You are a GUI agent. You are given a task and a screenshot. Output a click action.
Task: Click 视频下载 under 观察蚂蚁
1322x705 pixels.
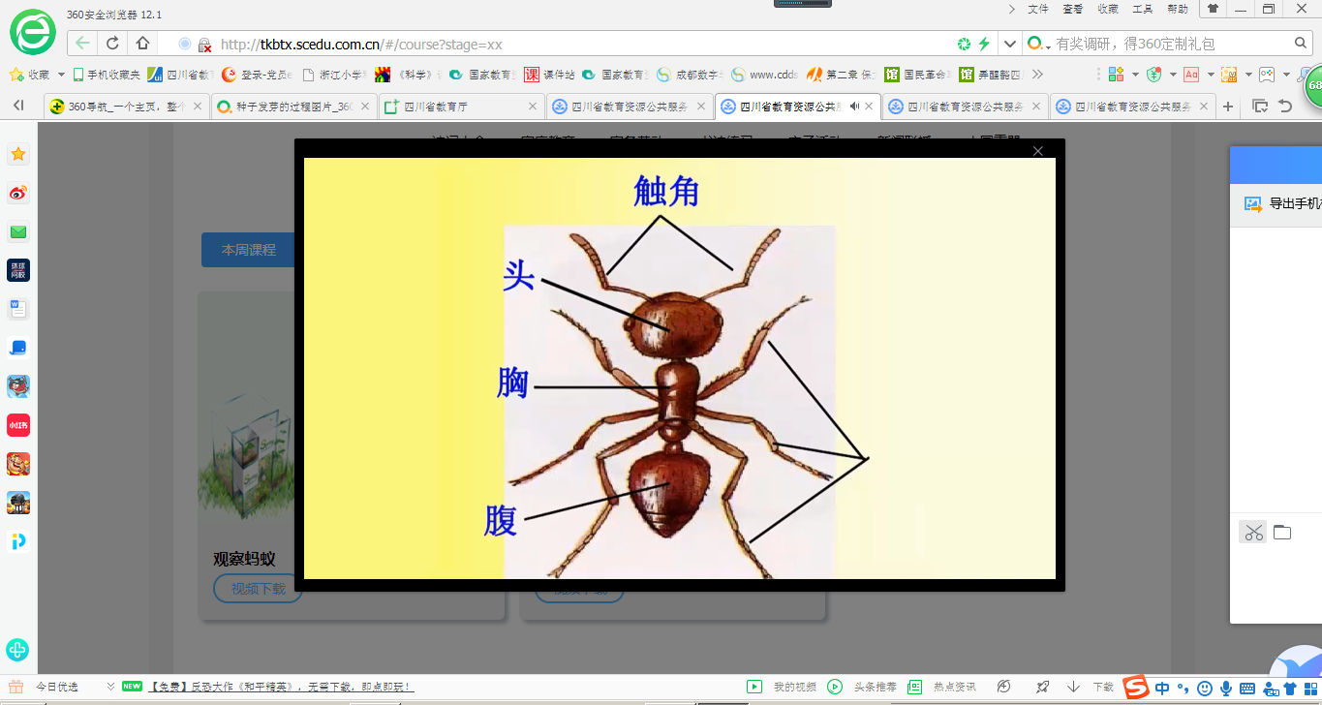[x=259, y=588]
